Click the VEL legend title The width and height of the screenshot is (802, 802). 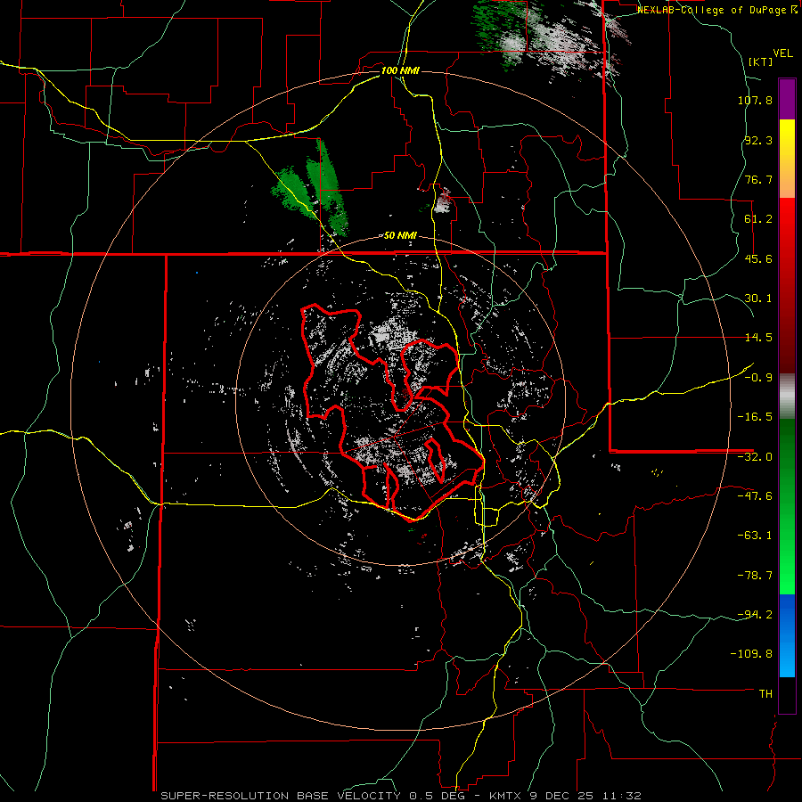click(x=782, y=53)
